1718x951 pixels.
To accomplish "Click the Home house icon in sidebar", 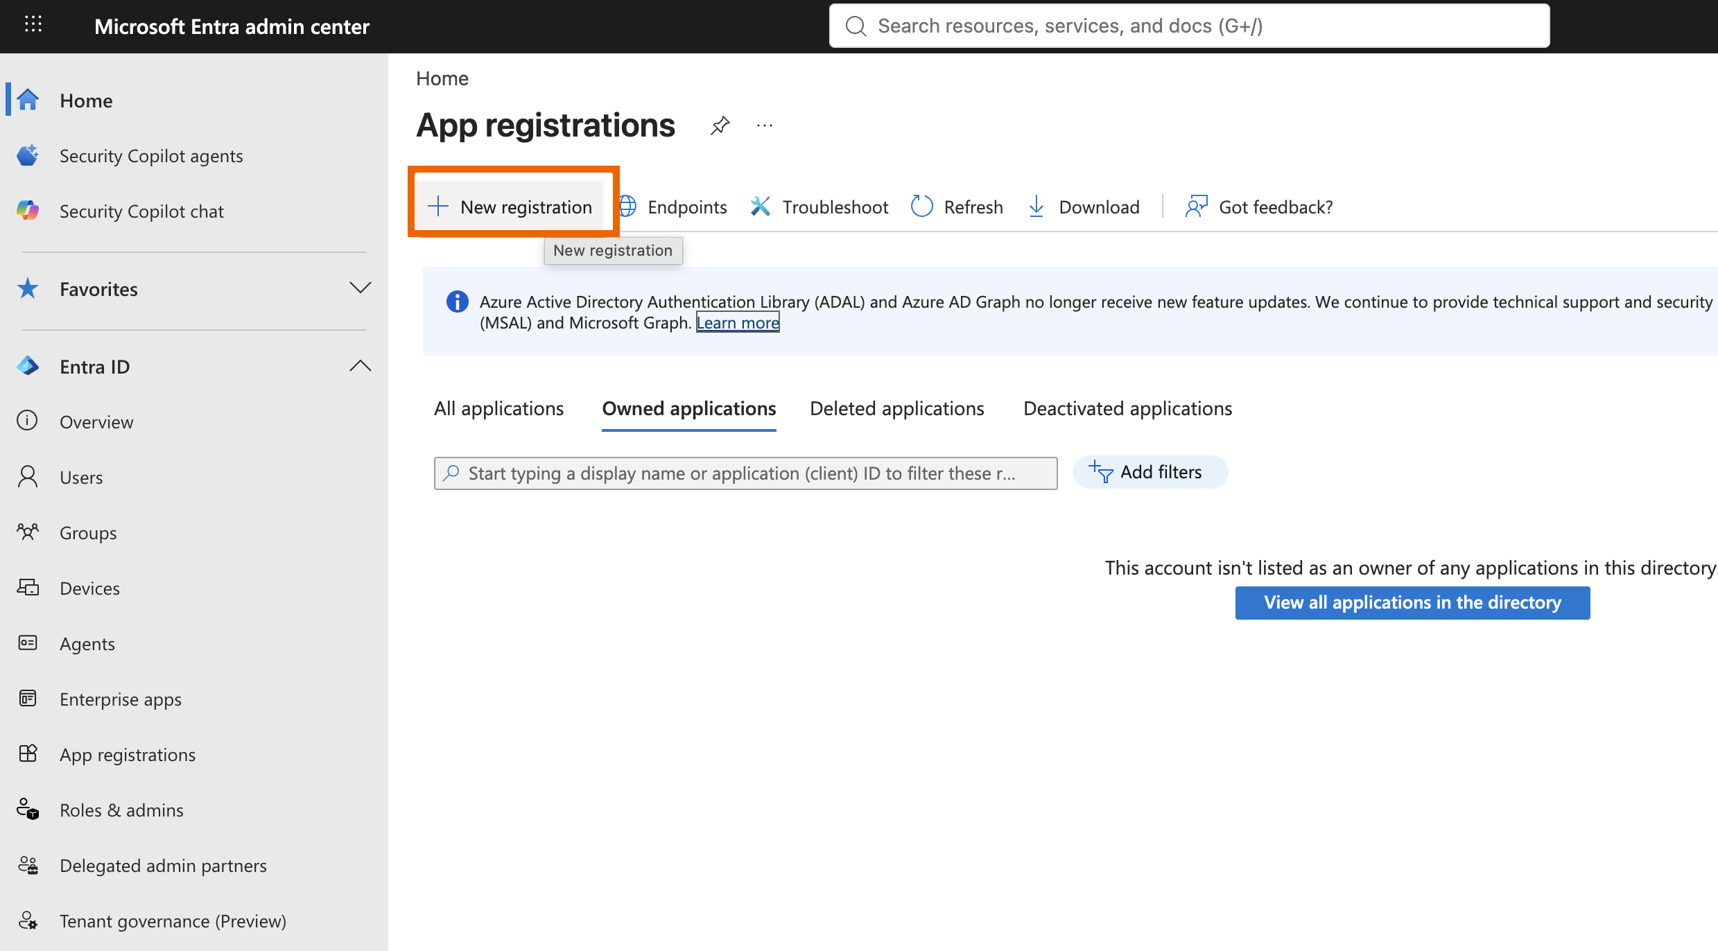I will [28, 100].
